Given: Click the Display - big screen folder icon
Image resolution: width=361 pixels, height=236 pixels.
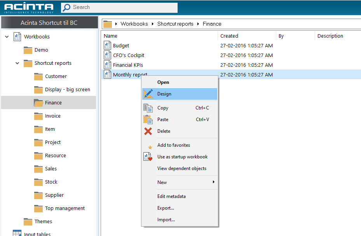Looking at the screenshot, I should click(x=38, y=90).
